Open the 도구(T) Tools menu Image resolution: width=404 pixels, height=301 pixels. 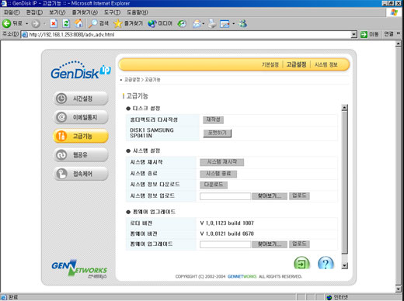point(112,12)
